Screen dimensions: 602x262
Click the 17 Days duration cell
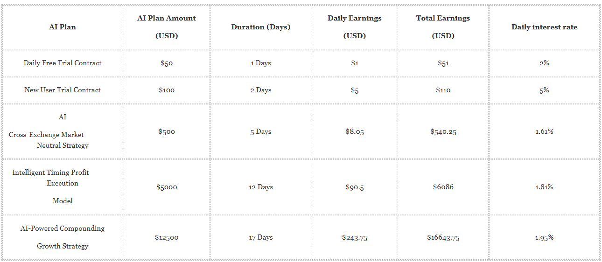click(261, 237)
